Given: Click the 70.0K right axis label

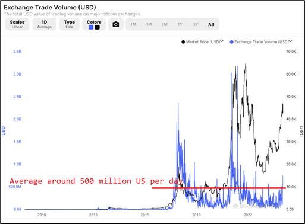Looking at the screenshot, I should point(291,52).
